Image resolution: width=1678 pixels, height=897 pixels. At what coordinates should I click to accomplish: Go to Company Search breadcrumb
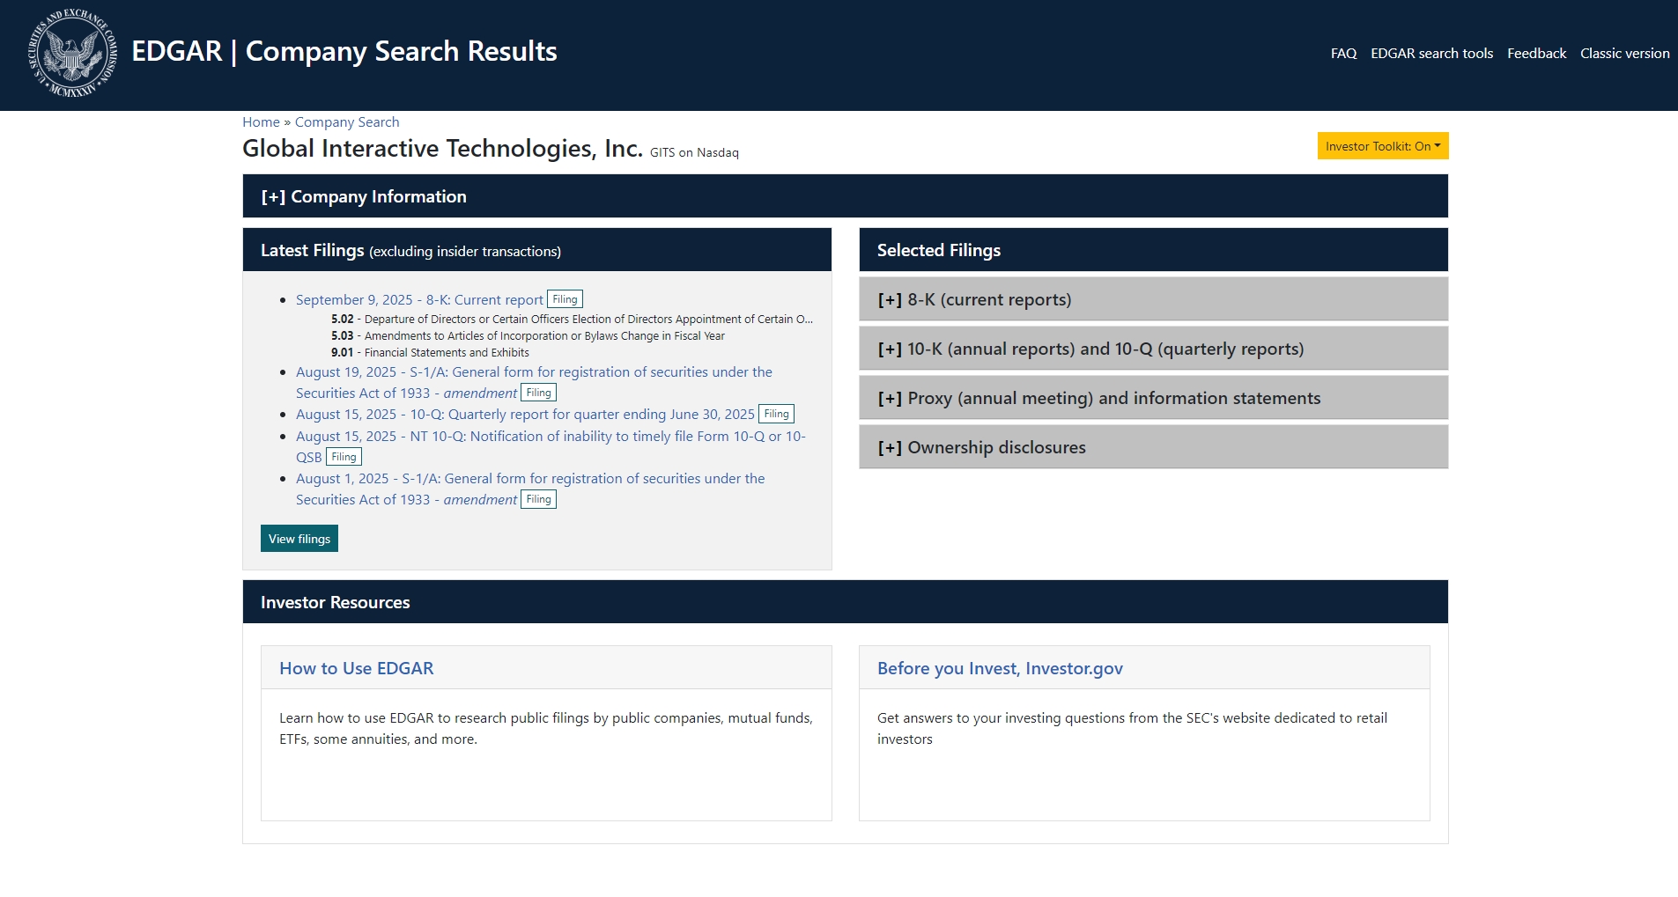tap(346, 122)
